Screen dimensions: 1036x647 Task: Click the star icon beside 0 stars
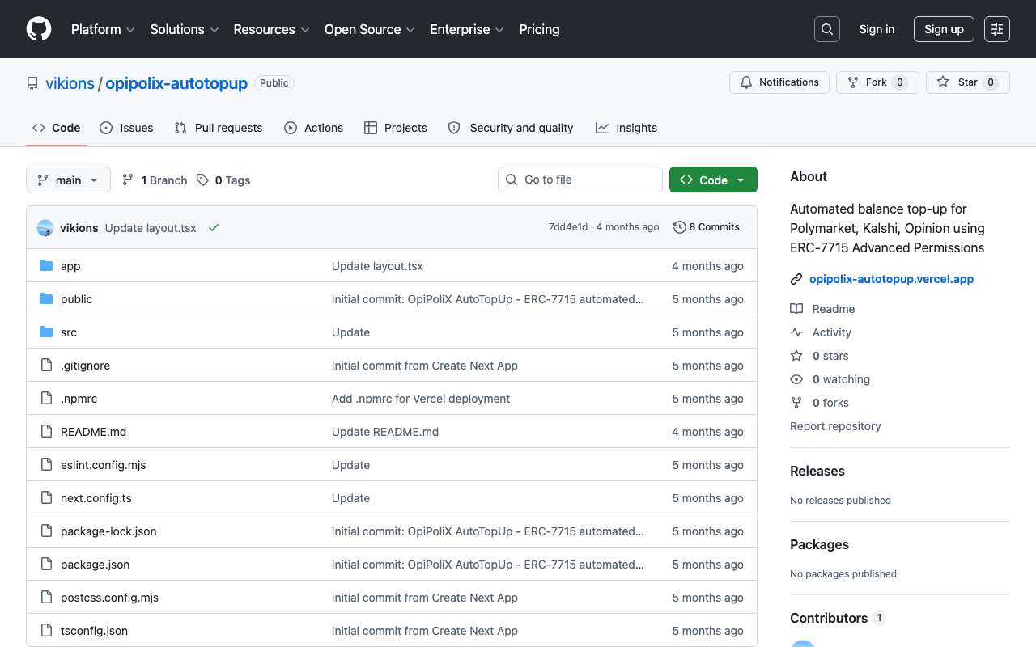pos(796,356)
